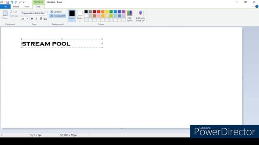Pick the turquoise blue swatch

[x=115, y=12]
